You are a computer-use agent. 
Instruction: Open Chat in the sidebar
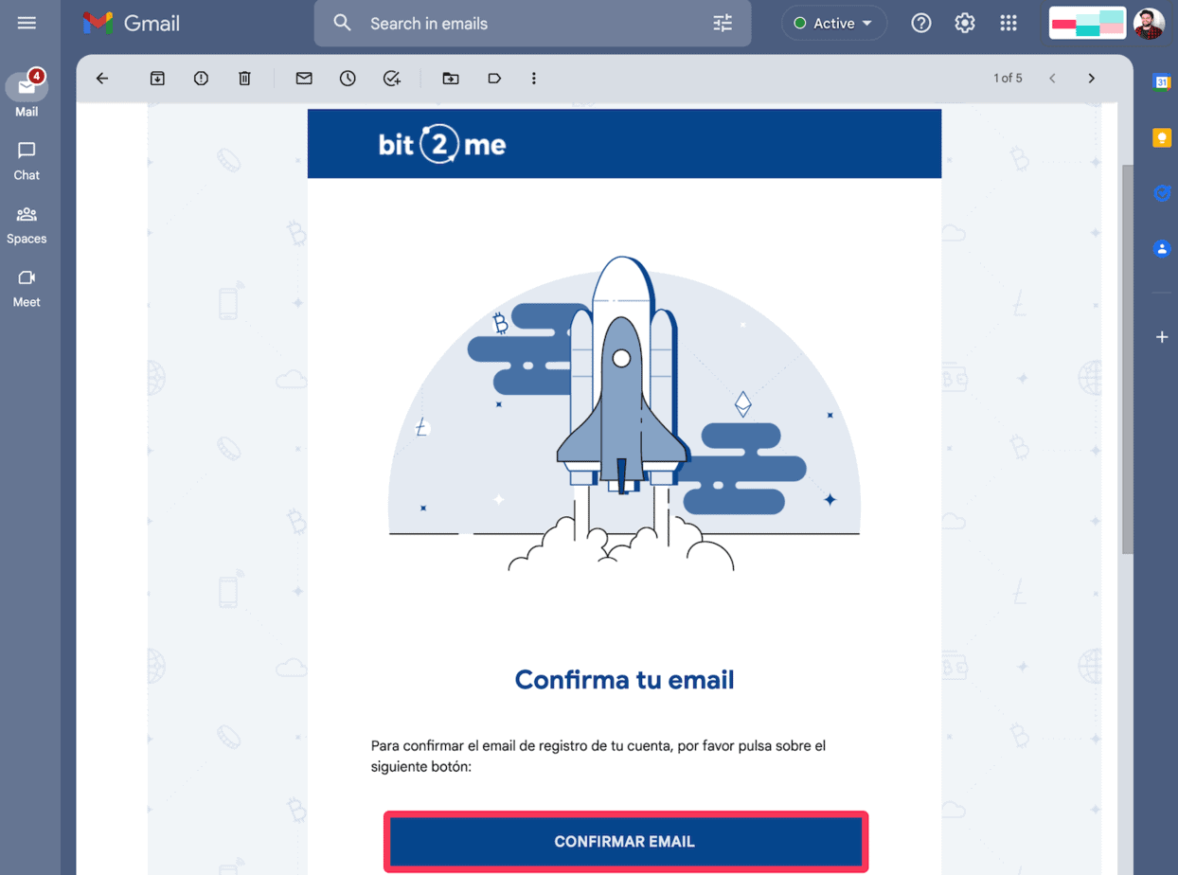click(27, 161)
